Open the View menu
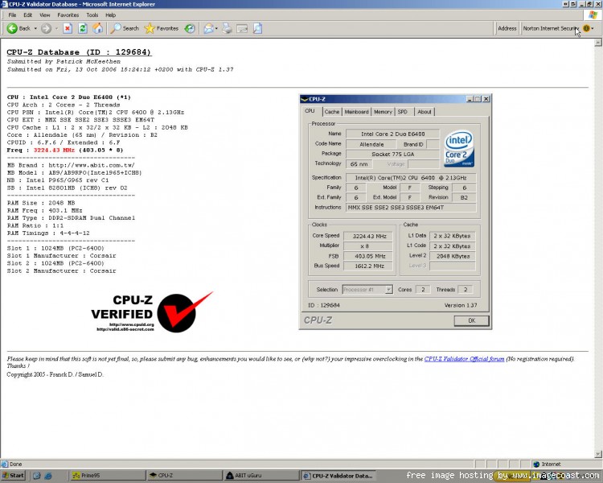603x483 pixels. [44, 15]
